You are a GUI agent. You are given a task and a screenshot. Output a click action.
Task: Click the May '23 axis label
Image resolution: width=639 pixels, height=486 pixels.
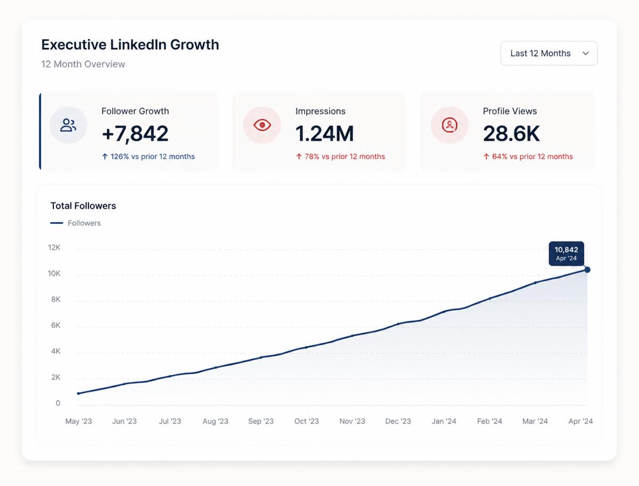point(79,421)
